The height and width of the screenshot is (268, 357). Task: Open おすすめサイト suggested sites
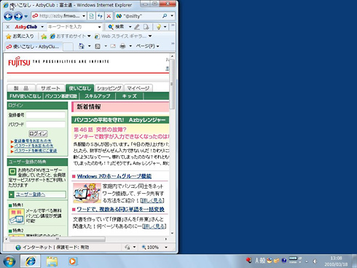(x=70, y=36)
